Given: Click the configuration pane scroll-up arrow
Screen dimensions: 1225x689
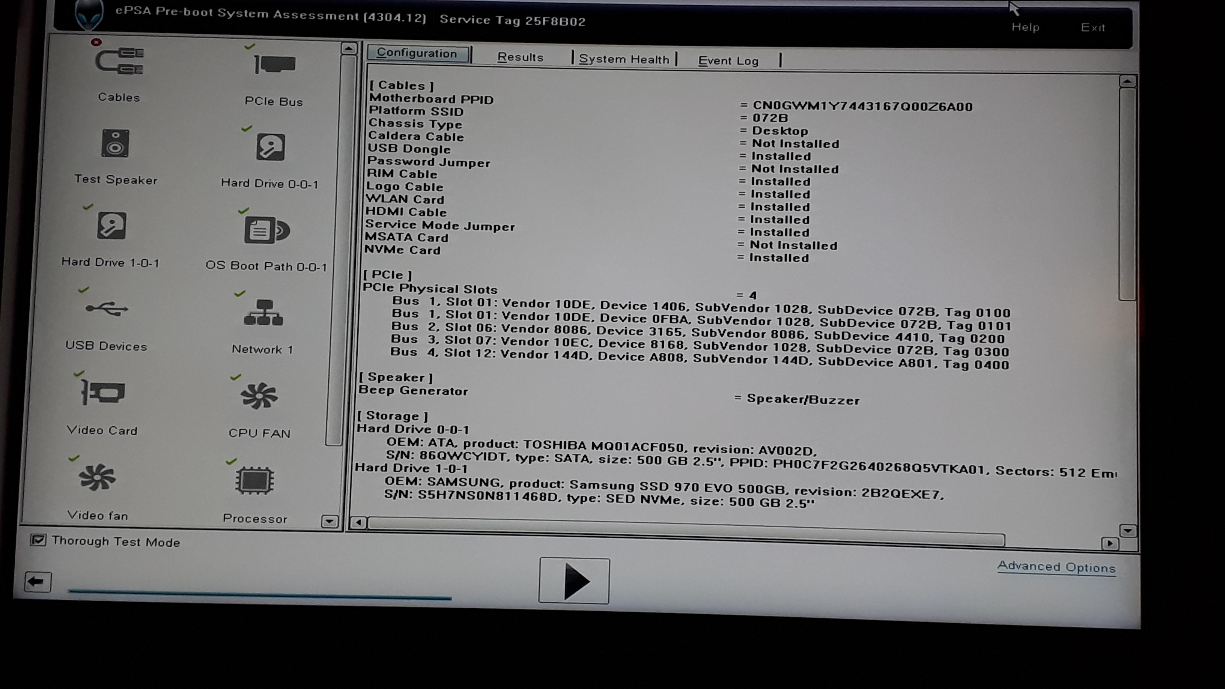Looking at the screenshot, I should pos(1127,81).
